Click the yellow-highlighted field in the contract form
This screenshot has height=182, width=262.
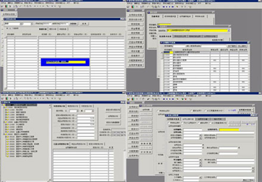[x=229, y=130]
